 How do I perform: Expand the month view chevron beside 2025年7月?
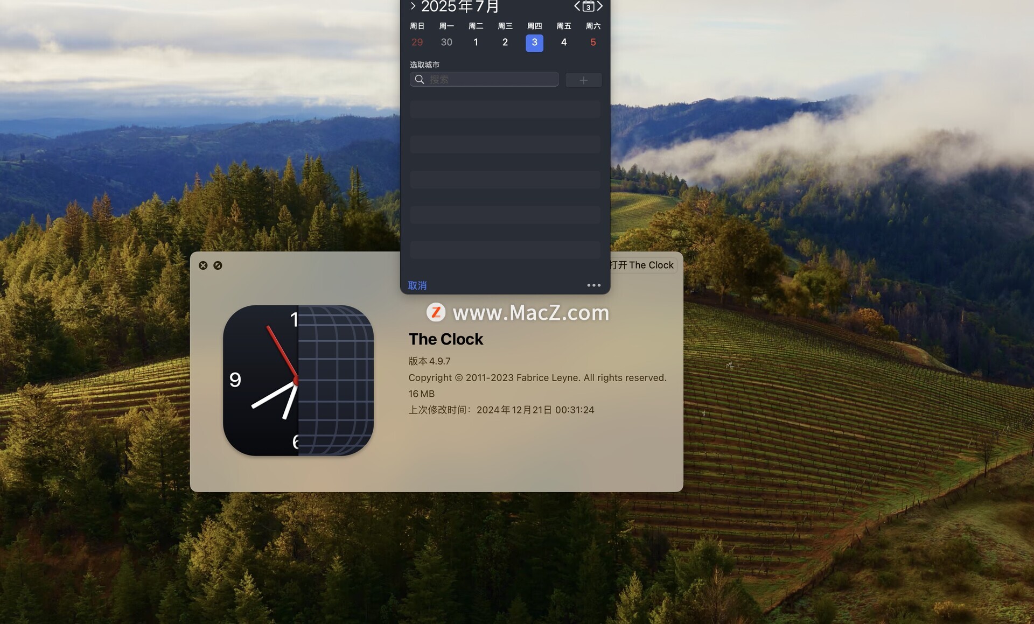413,6
